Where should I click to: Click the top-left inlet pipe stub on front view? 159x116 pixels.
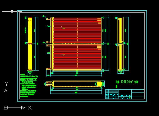49,19
